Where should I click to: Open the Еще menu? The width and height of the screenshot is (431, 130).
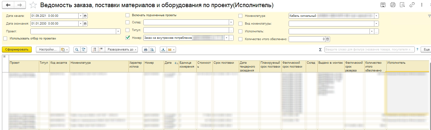pyautogui.click(x=426, y=49)
